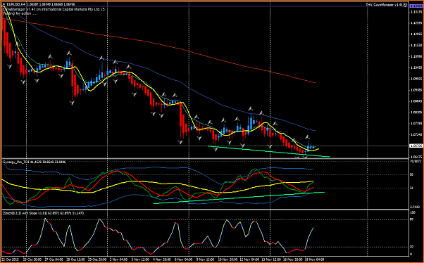Click the Stoch(8,3,3) with Slope label

point(25,213)
